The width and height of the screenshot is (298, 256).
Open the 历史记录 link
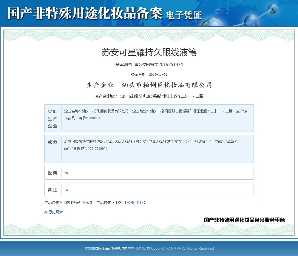55,212
